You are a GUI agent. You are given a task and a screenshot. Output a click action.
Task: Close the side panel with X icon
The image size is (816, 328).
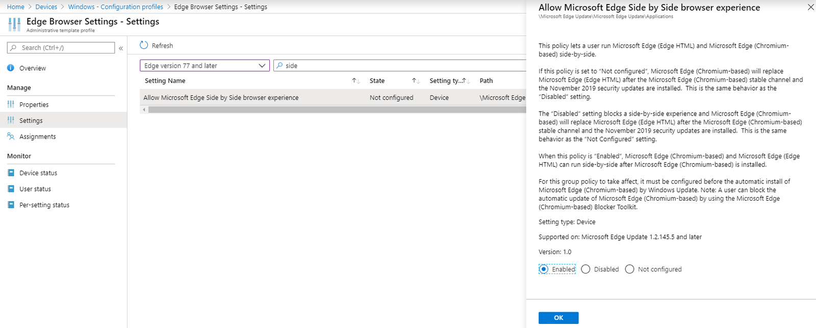point(811,7)
